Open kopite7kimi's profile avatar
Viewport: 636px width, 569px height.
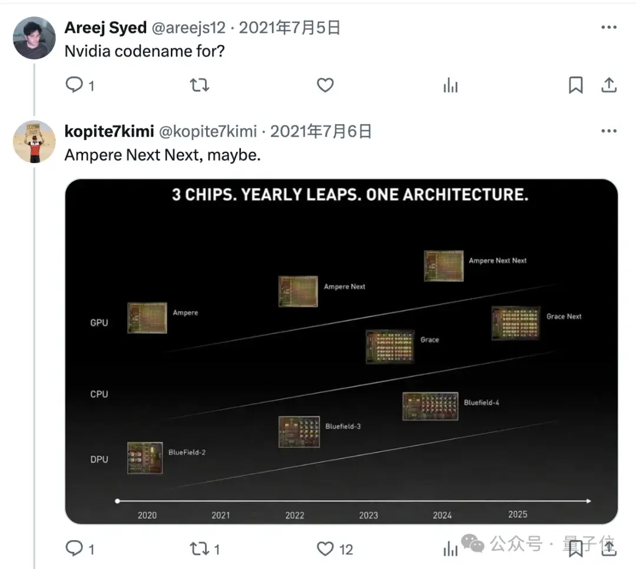pyautogui.click(x=34, y=142)
